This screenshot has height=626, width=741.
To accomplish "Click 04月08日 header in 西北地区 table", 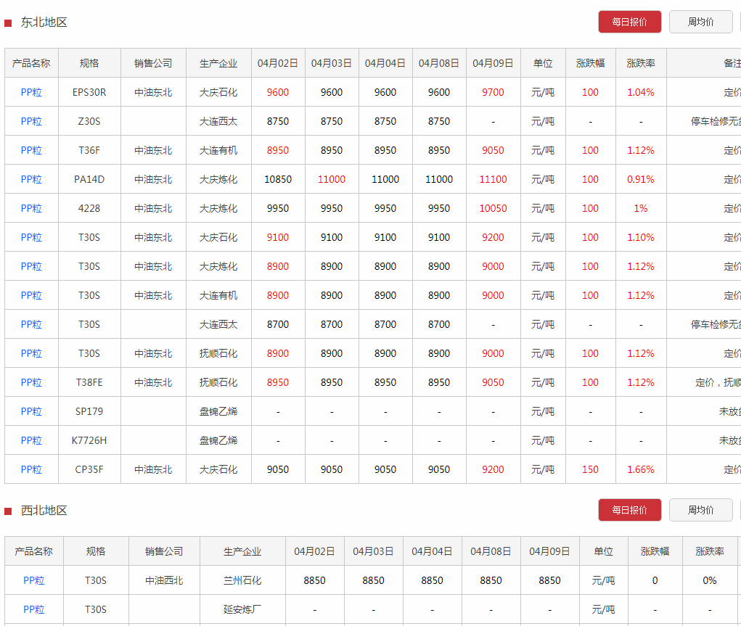I will [x=491, y=551].
